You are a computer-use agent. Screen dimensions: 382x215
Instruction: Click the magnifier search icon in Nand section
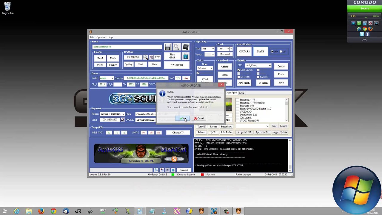pos(176,47)
